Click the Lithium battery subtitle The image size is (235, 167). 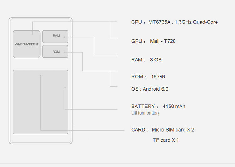(x=145, y=113)
